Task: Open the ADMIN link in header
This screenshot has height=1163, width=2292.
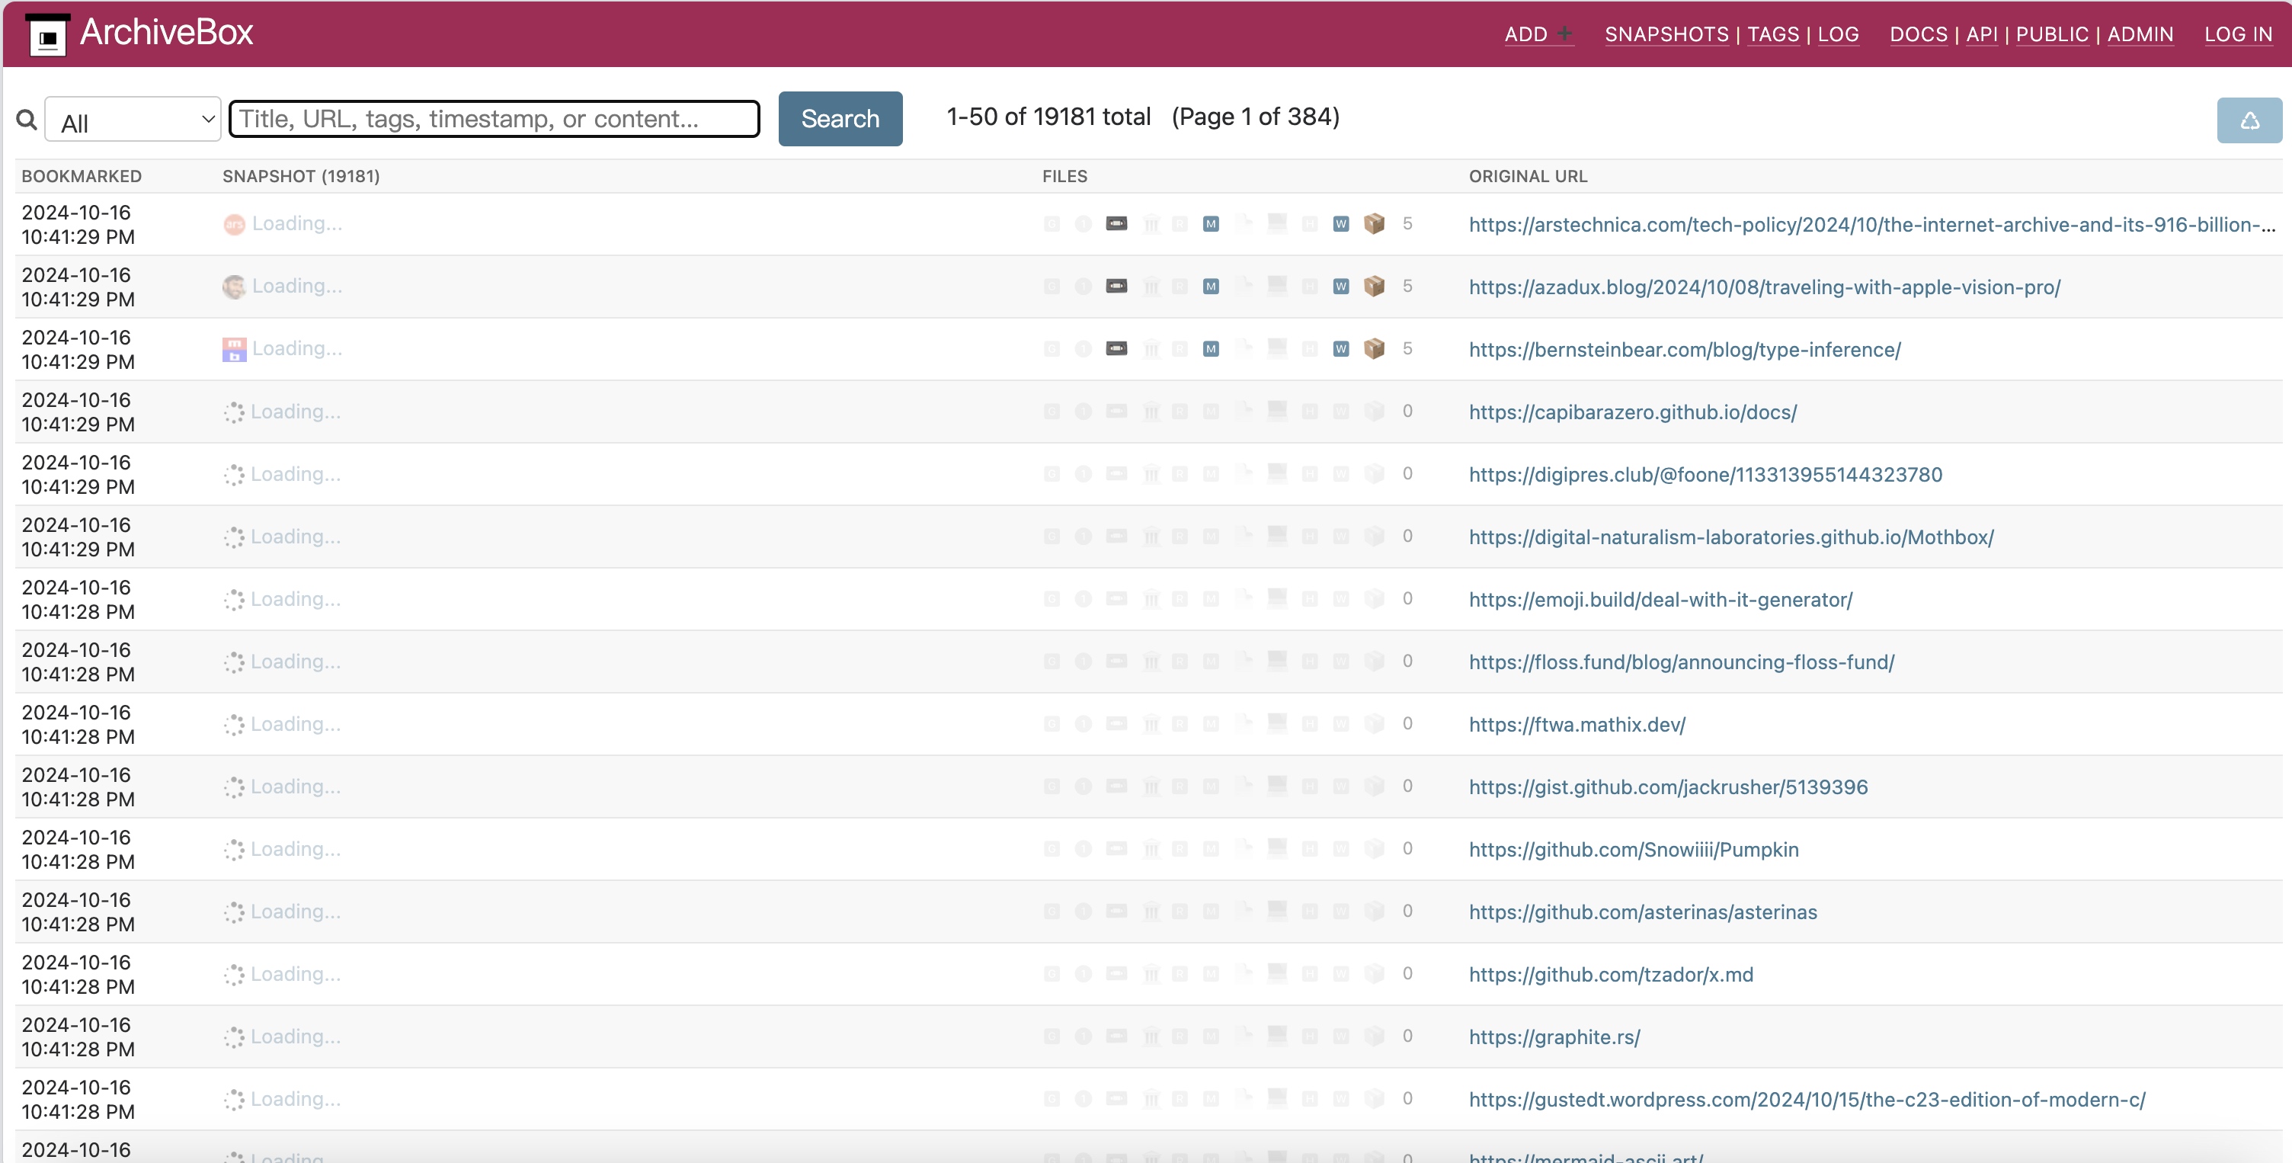Action: coord(2139,34)
